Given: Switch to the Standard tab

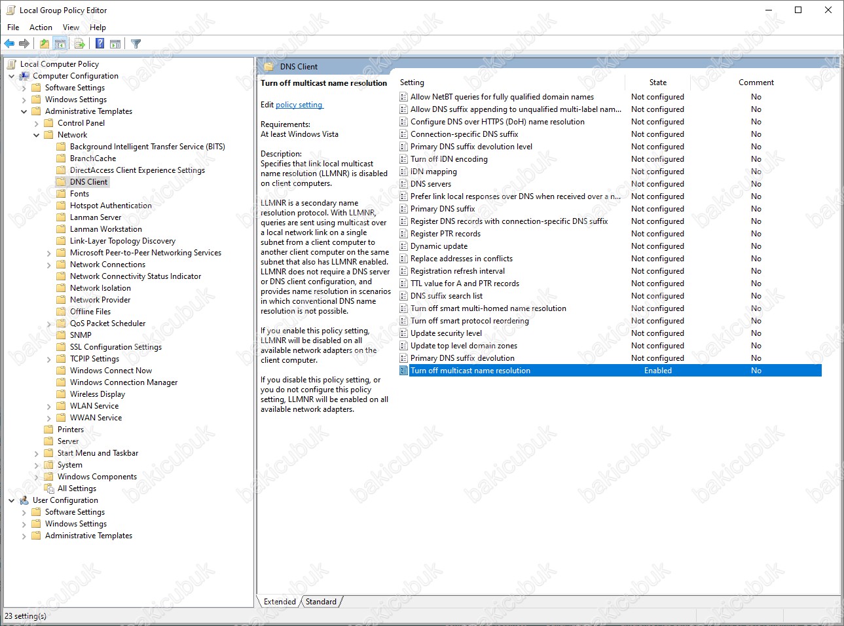Looking at the screenshot, I should 321,602.
